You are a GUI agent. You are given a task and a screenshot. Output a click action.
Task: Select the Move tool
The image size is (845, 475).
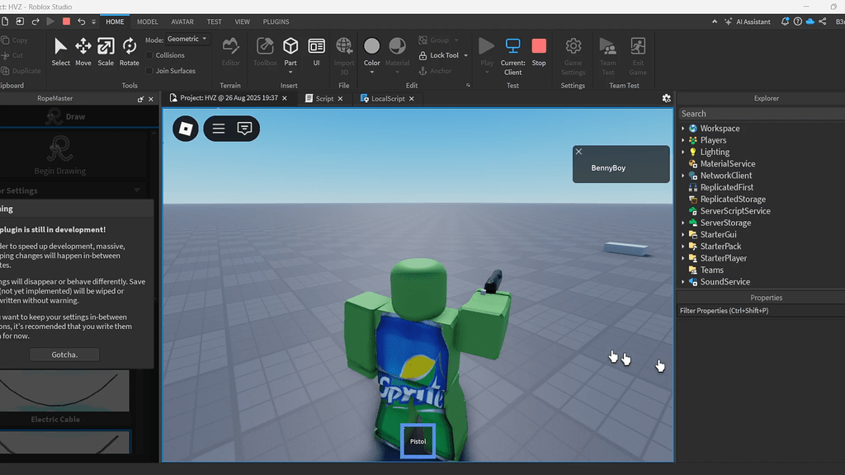(83, 50)
